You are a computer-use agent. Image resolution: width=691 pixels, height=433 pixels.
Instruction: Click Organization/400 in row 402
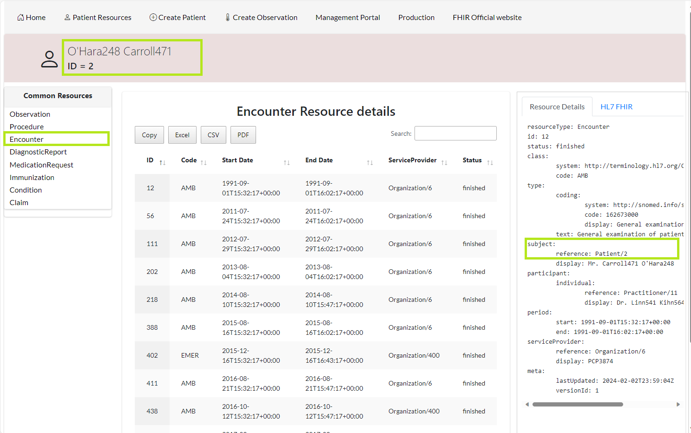[414, 355]
